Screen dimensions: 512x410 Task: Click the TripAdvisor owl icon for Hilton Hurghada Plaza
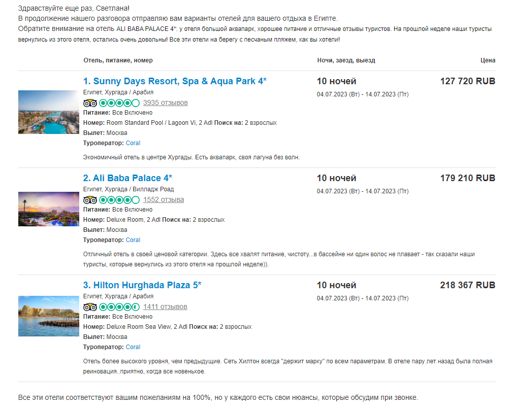pos(90,307)
